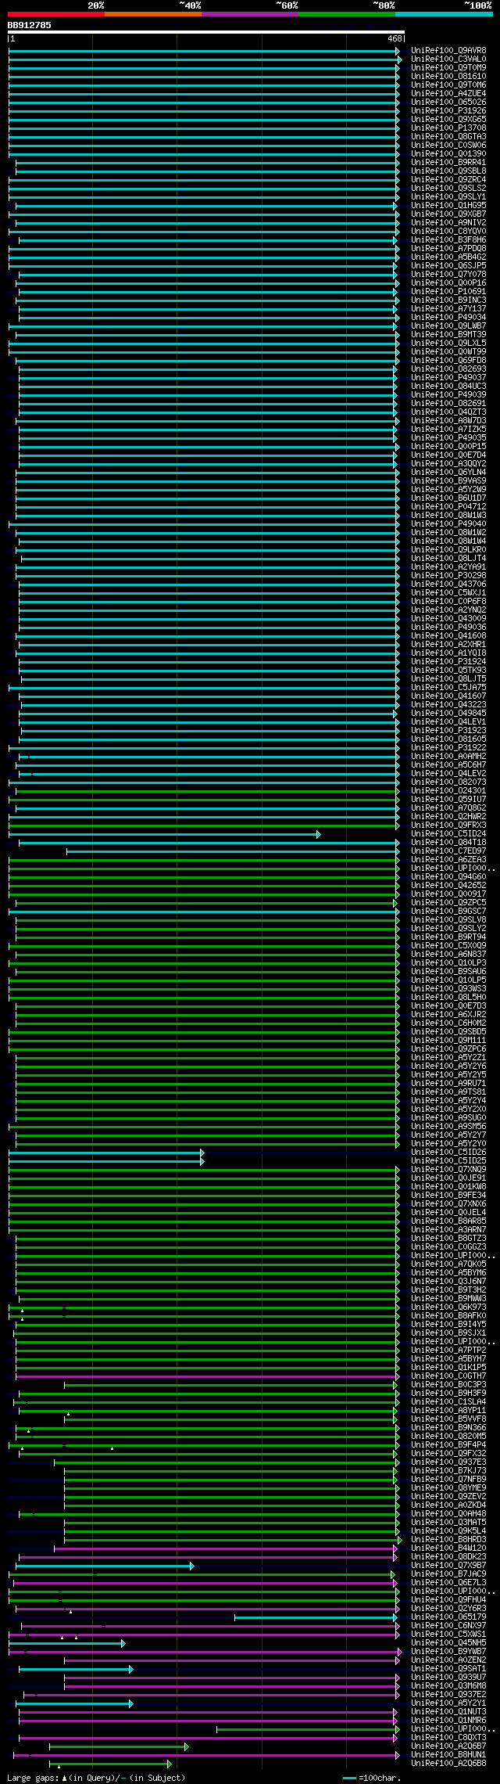
Task: Select label UniRef100_A9NIV2
Action: click(x=448, y=223)
